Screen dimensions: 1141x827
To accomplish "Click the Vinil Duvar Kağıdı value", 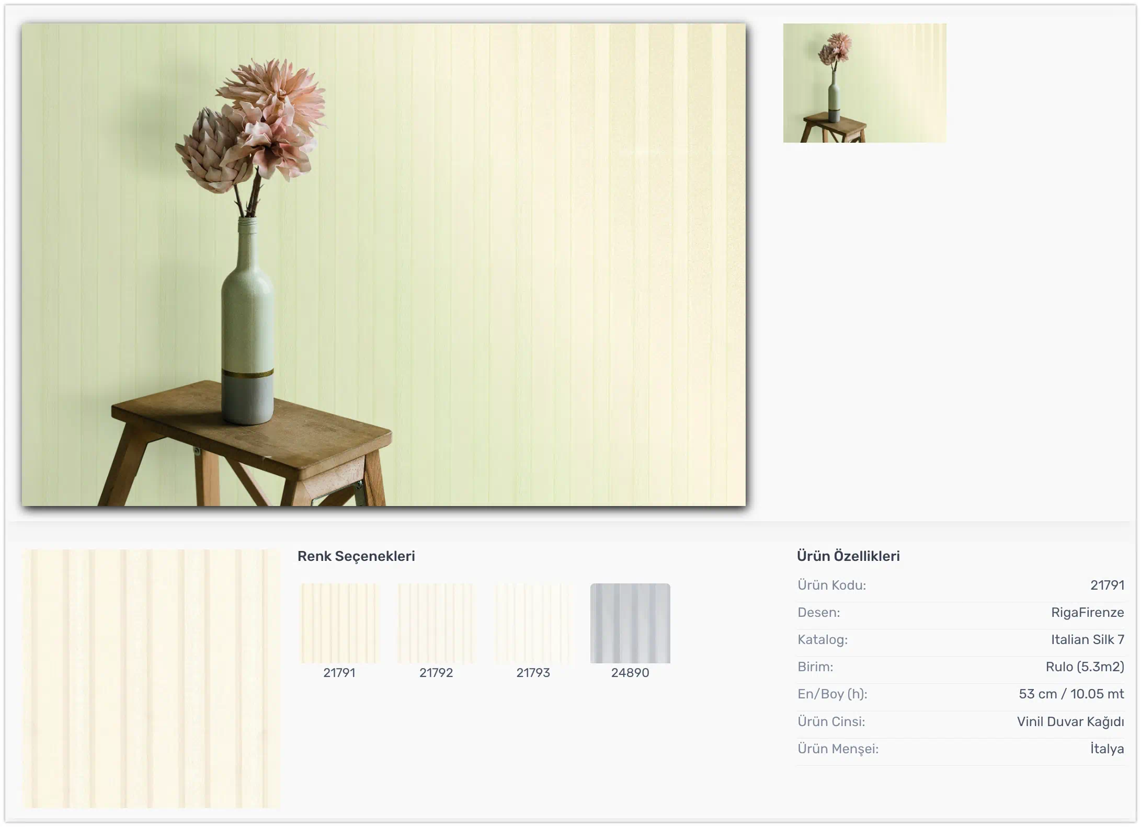I will [1070, 722].
